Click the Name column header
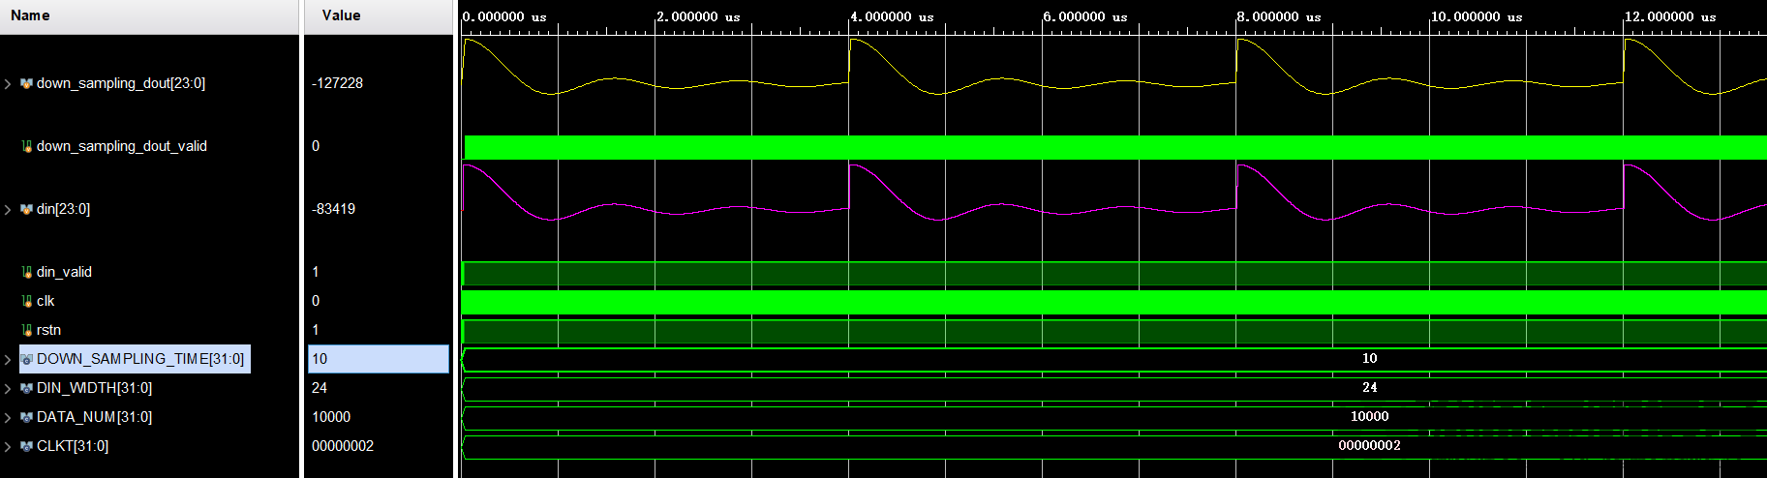 [x=30, y=15]
